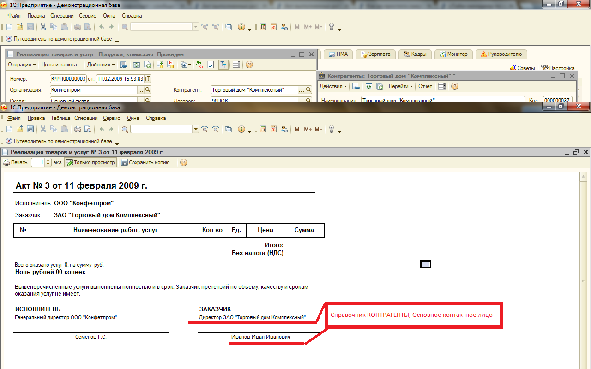Click help icon in sales document toolbar
This screenshot has height=369, width=591.
pos(249,65)
